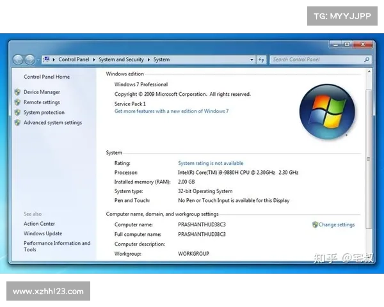Open Remote settings
This screenshot has height=307, width=384.
point(42,102)
